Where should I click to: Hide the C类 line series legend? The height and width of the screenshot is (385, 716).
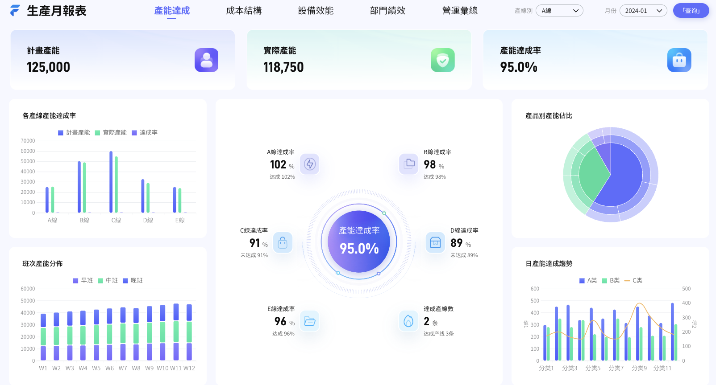coord(633,281)
